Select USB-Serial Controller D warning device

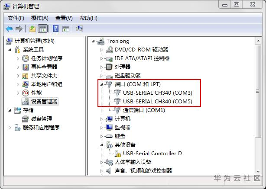pyautogui.click(x=152, y=154)
